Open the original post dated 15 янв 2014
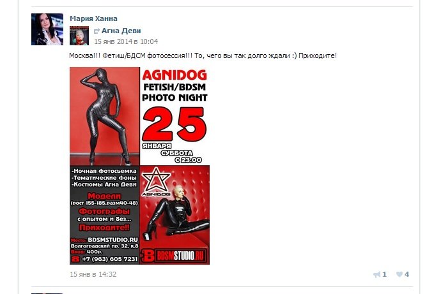This screenshot has height=294, width=427. point(126,41)
